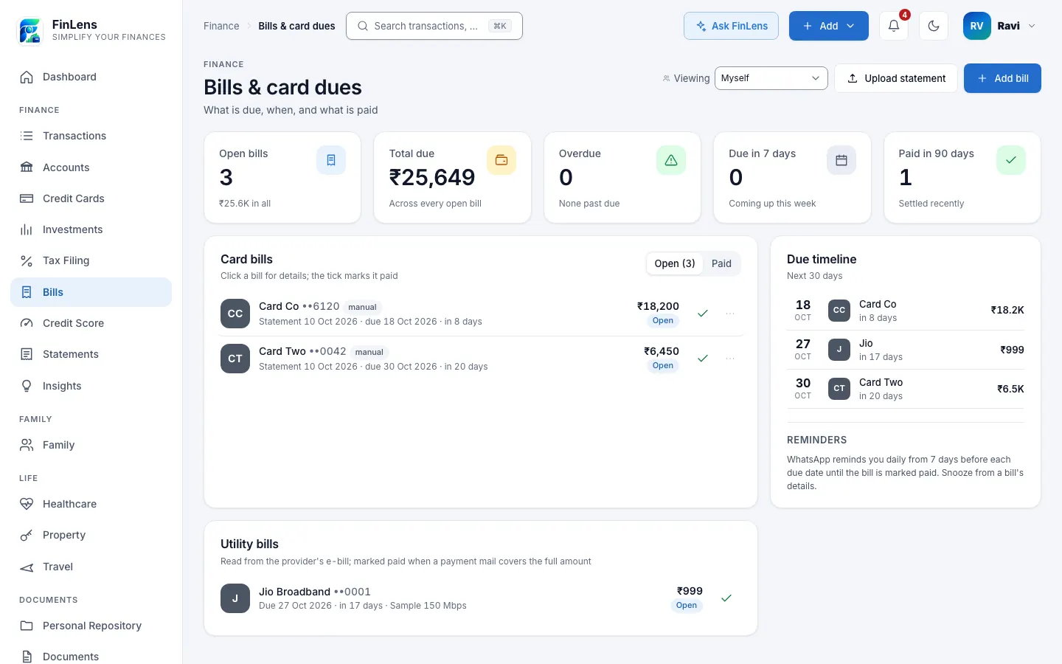Open notifications bell icon
Screen dimensions: 1062x664
click(x=893, y=26)
